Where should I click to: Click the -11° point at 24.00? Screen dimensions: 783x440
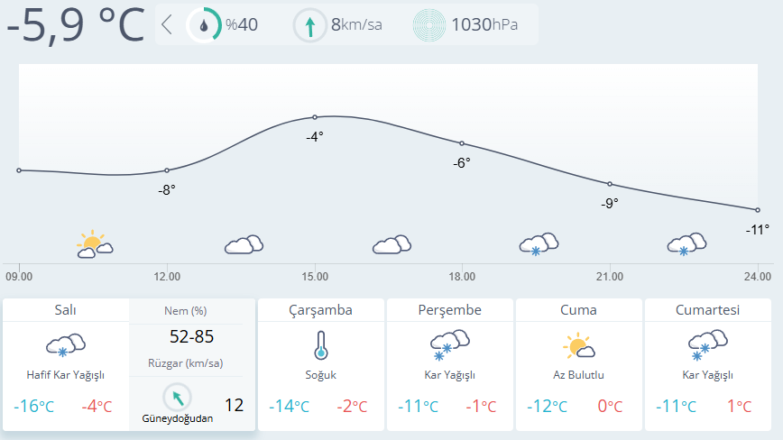click(x=758, y=210)
